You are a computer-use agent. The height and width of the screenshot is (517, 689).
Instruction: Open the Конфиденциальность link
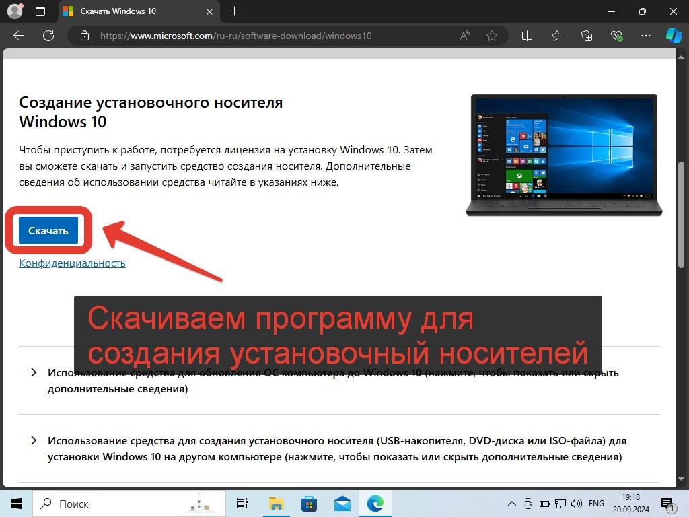coord(71,263)
